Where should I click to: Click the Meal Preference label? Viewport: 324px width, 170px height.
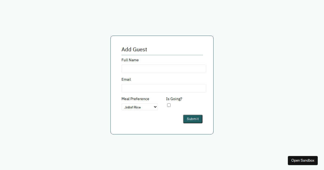point(135,99)
